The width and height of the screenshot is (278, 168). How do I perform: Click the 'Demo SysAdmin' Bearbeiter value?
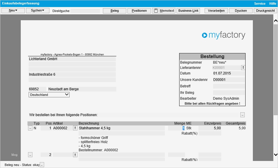(226, 99)
